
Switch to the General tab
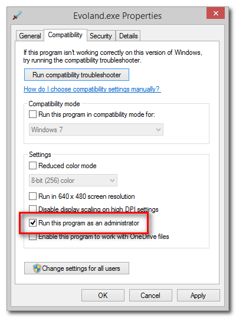pyautogui.click(x=30, y=36)
